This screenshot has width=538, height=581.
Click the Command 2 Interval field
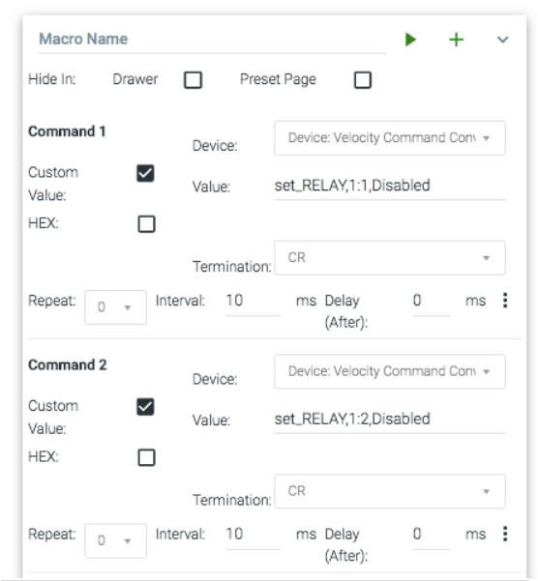[254, 535]
